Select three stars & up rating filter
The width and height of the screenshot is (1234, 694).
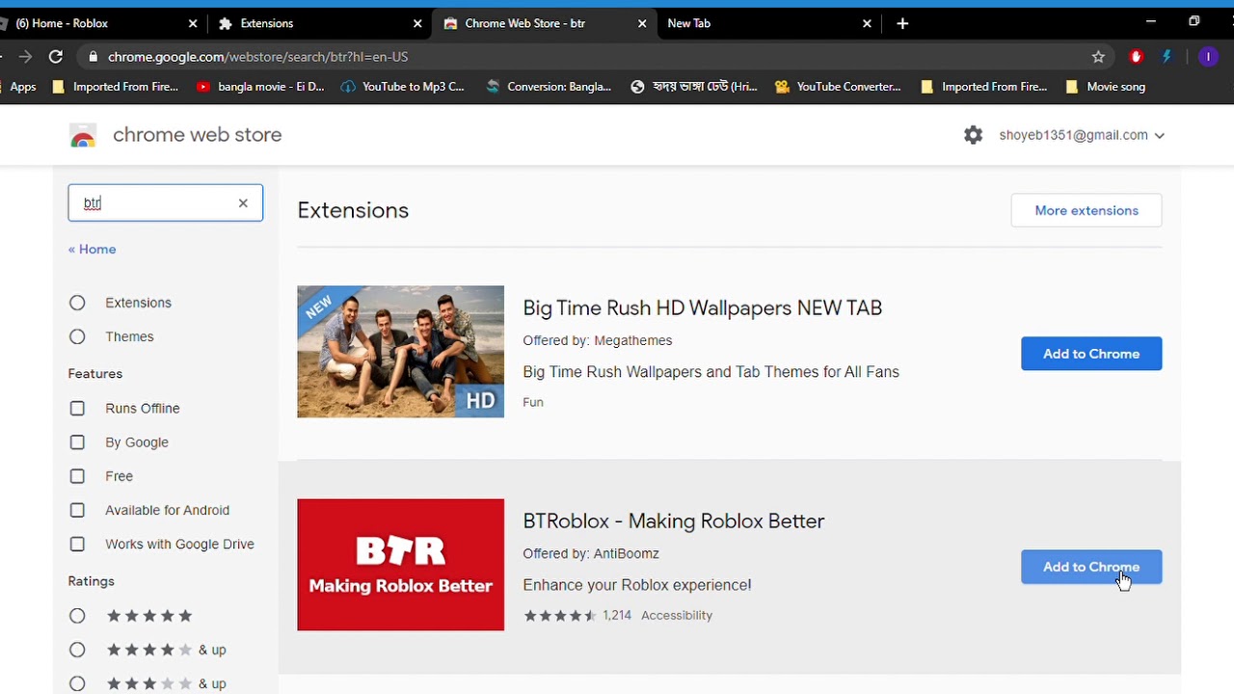(77, 683)
